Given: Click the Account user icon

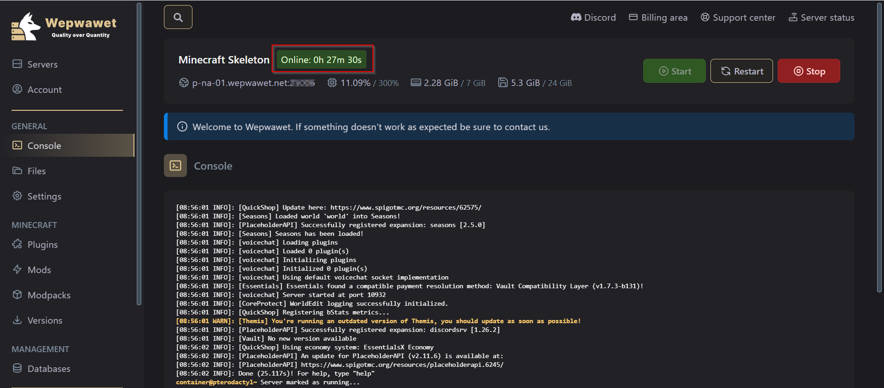Looking at the screenshot, I should (x=17, y=89).
